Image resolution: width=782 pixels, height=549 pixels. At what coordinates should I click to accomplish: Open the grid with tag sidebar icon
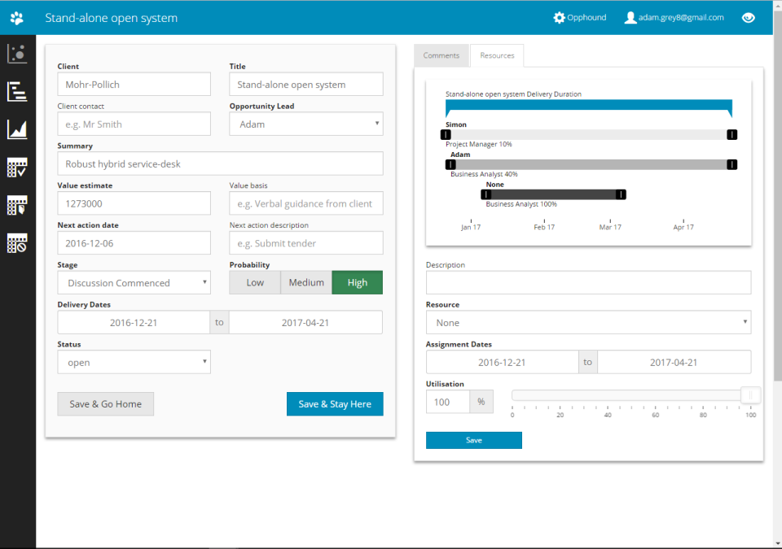click(x=17, y=206)
